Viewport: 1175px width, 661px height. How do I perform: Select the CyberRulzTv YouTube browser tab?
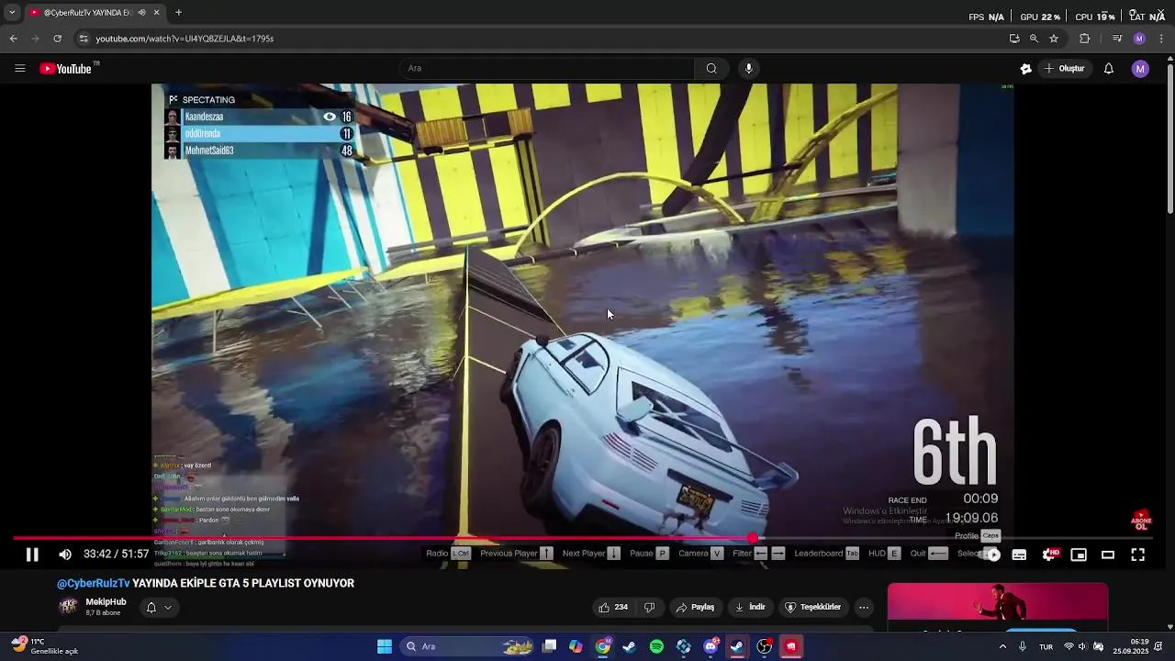coord(95,13)
